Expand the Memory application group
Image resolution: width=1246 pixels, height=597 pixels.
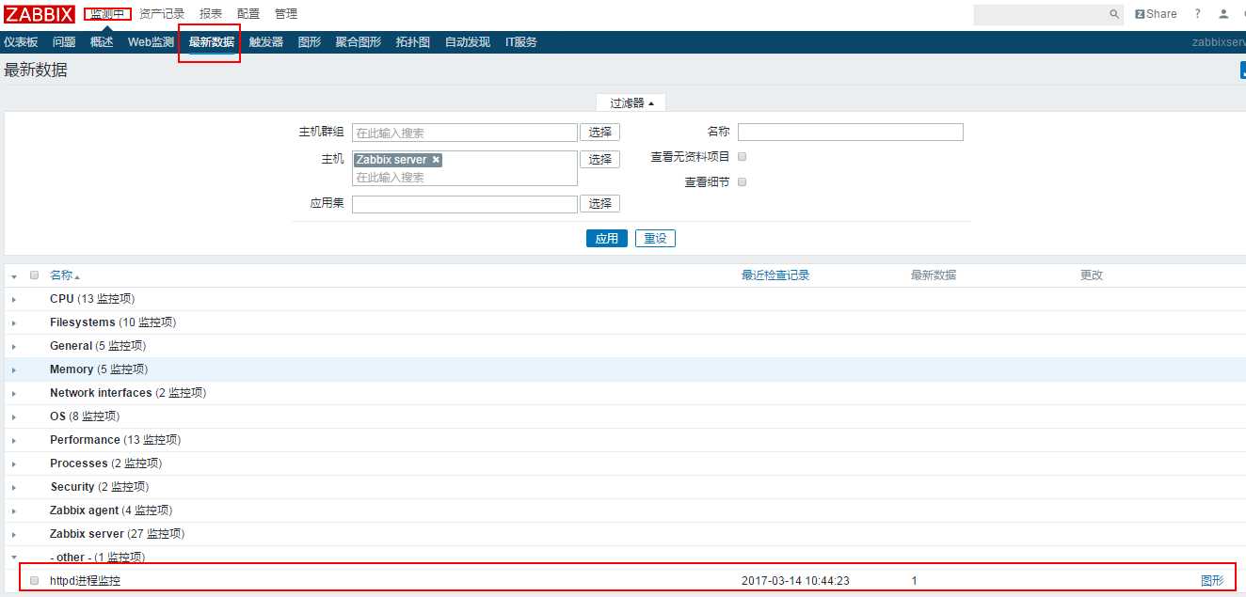14,369
